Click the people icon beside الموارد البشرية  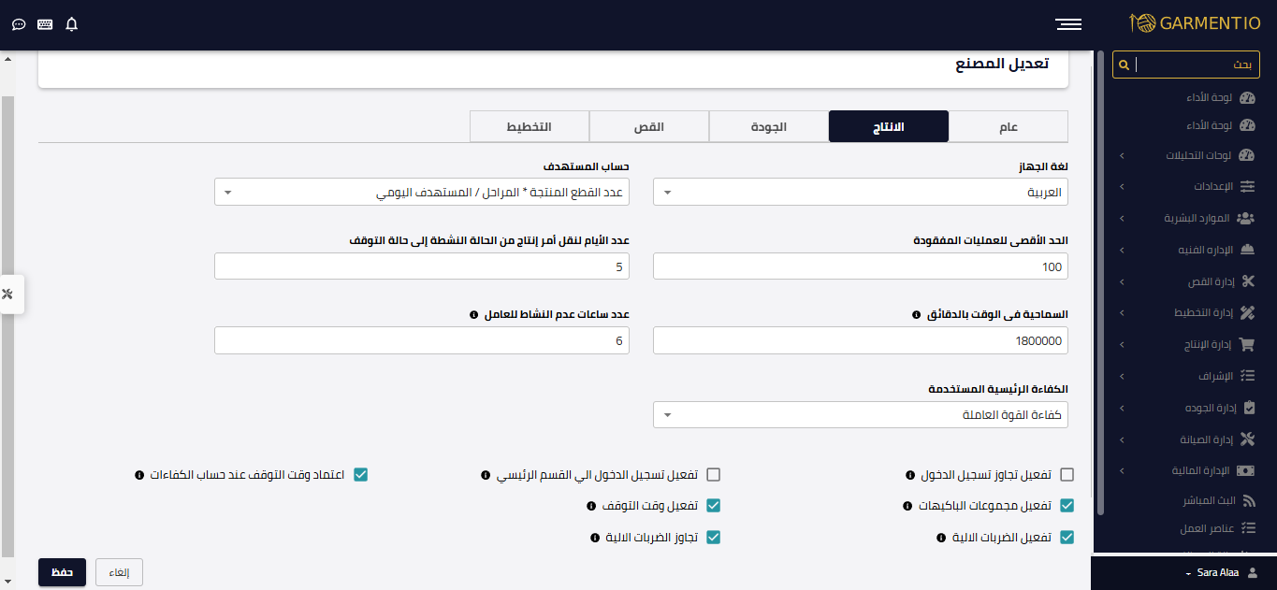1245,218
